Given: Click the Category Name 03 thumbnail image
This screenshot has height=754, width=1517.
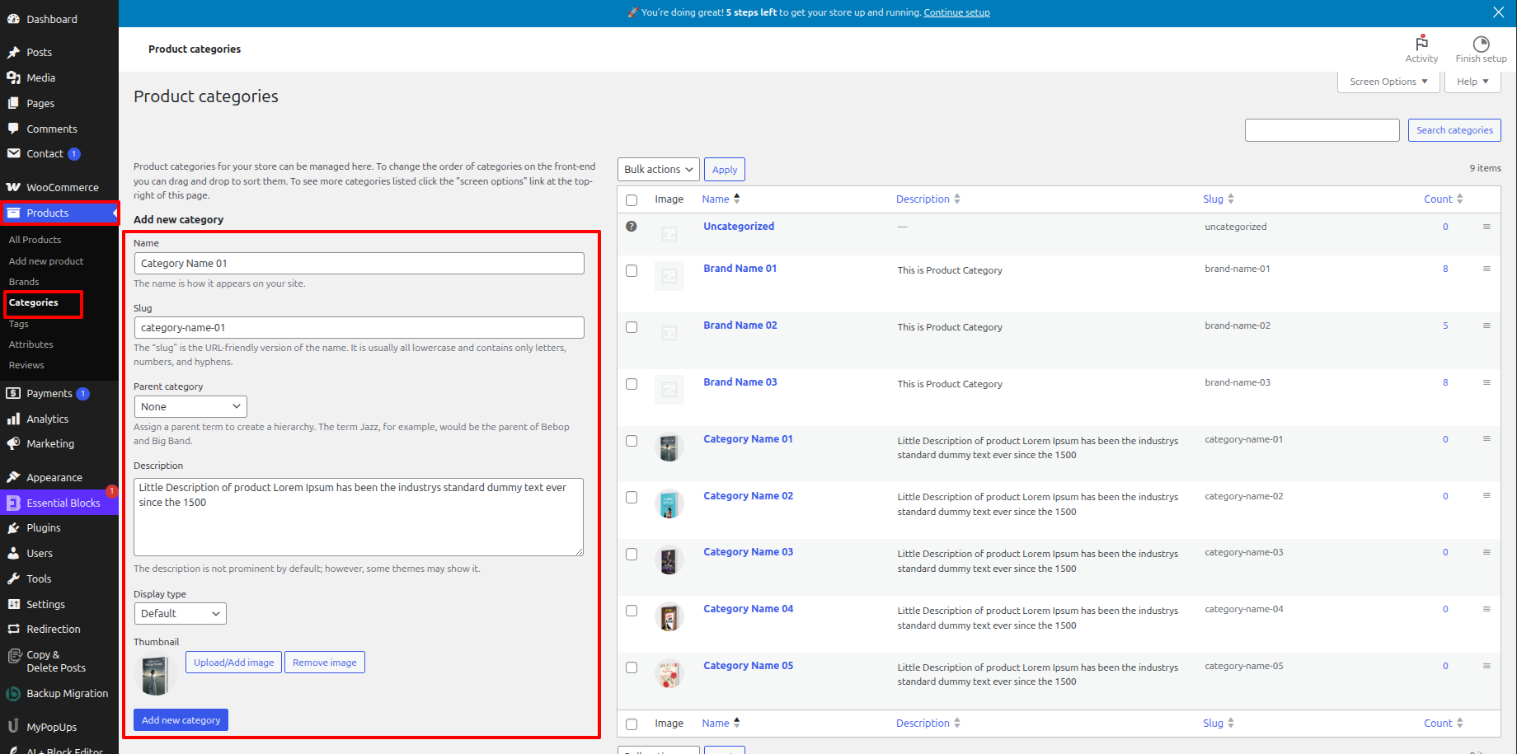Looking at the screenshot, I should pyautogui.click(x=669, y=560).
